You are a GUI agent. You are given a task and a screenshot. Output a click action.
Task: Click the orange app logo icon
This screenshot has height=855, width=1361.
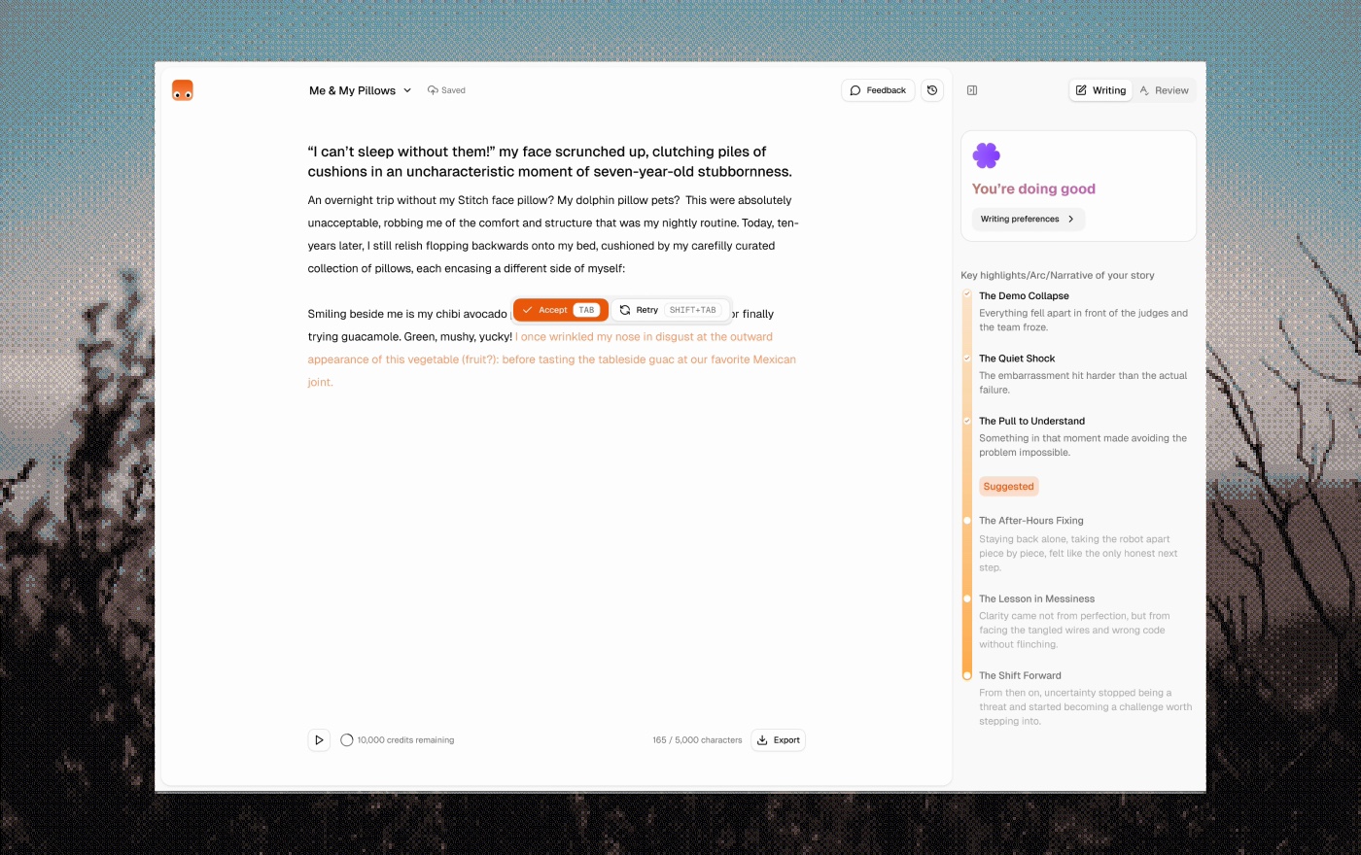[x=183, y=90]
